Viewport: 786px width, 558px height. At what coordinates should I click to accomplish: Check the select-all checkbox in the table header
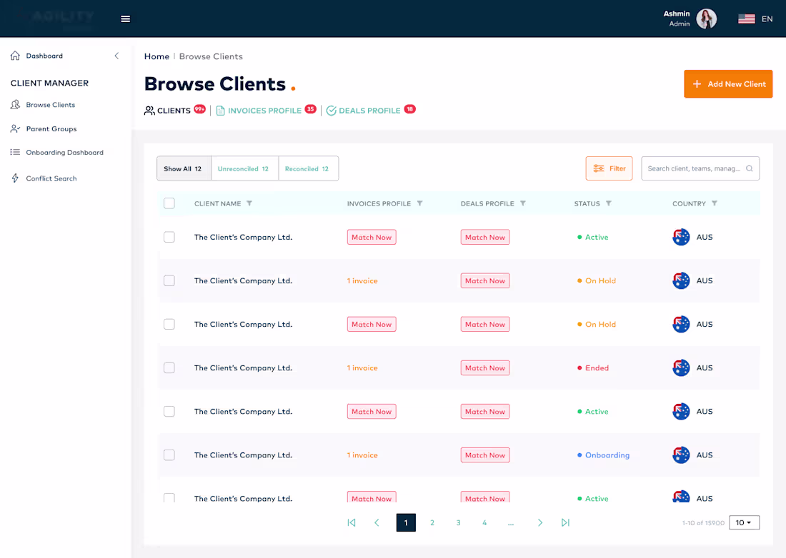coord(169,203)
